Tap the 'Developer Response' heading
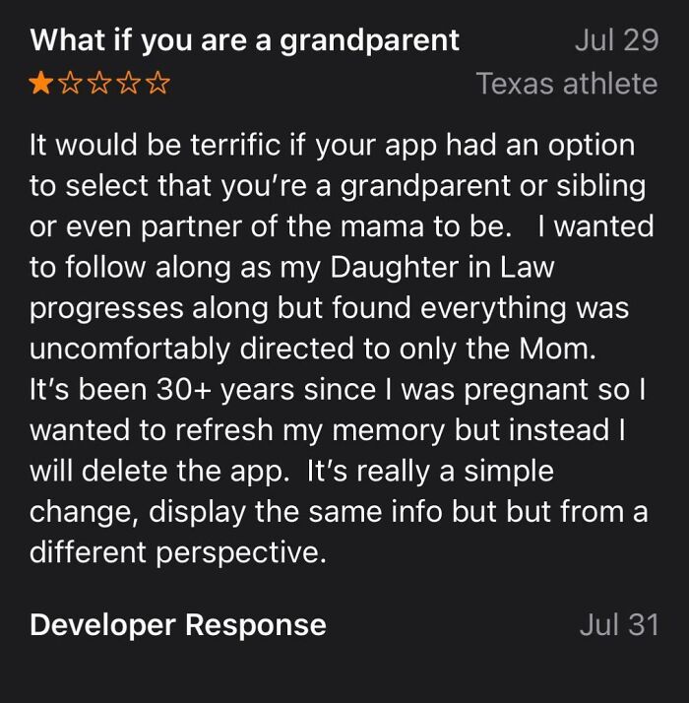The width and height of the screenshot is (689, 703). point(178,624)
